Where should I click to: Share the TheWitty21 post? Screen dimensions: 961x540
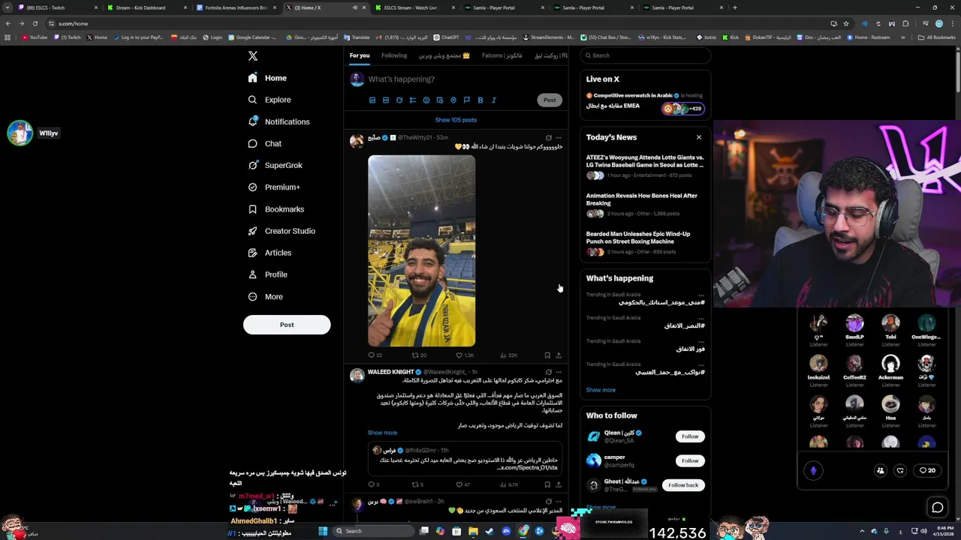(x=559, y=355)
